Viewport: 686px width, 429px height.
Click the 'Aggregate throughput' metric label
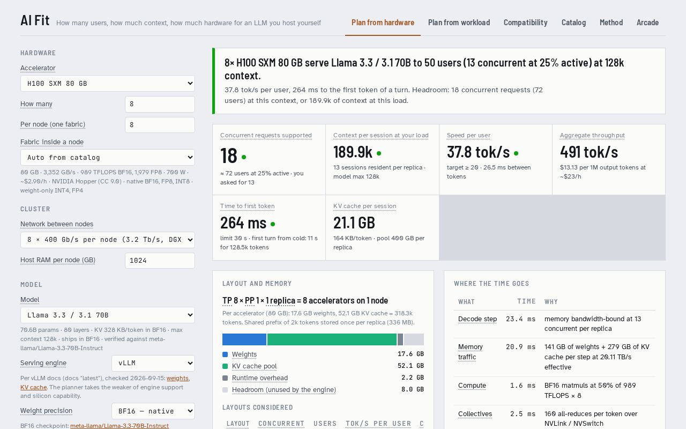click(x=592, y=136)
